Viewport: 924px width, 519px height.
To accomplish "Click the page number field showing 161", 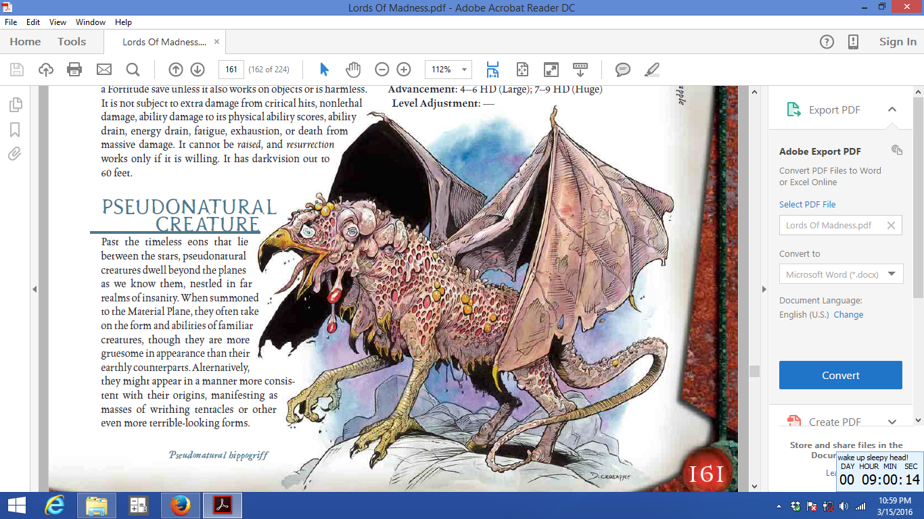I will pos(231,70).
